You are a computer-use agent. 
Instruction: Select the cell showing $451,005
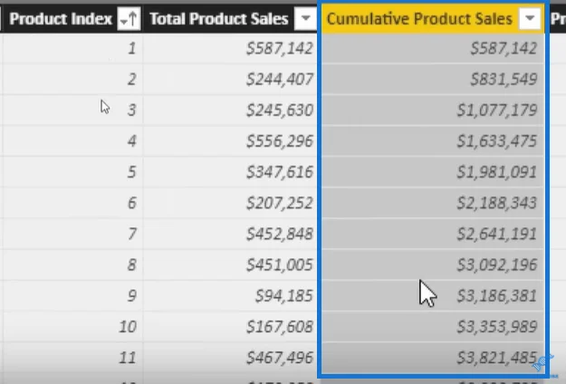pos(230,264)
